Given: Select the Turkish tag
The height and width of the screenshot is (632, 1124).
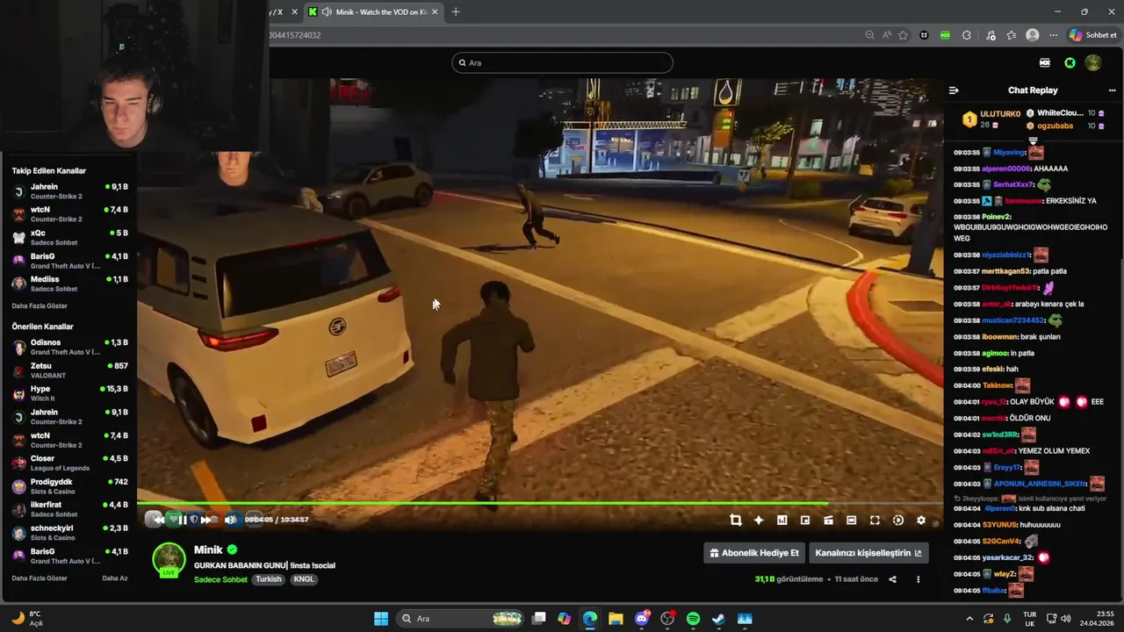Looking at the screenshot, I should pyautogui.click(x=269, y=579).
